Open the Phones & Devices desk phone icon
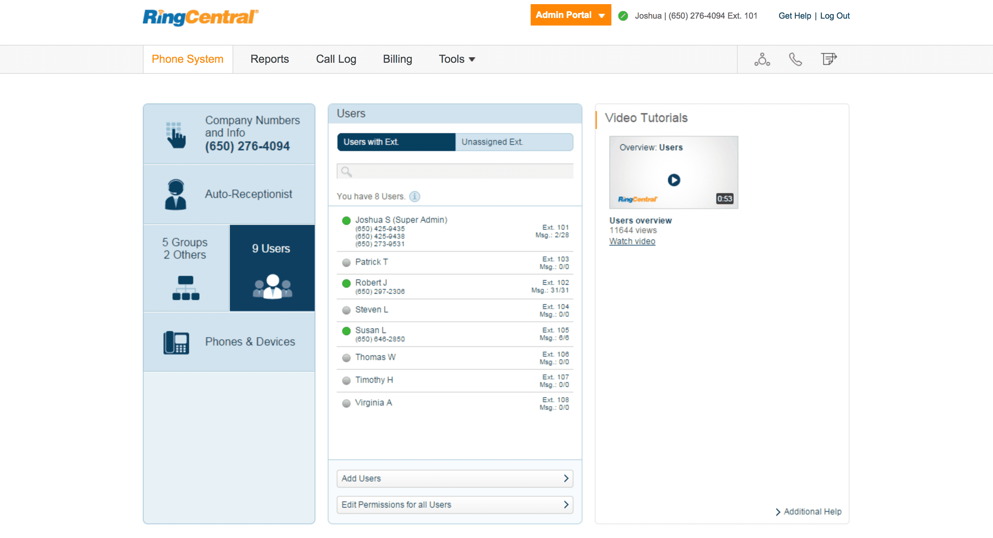Viewport: 993px width, 538px height. point(176,342)
